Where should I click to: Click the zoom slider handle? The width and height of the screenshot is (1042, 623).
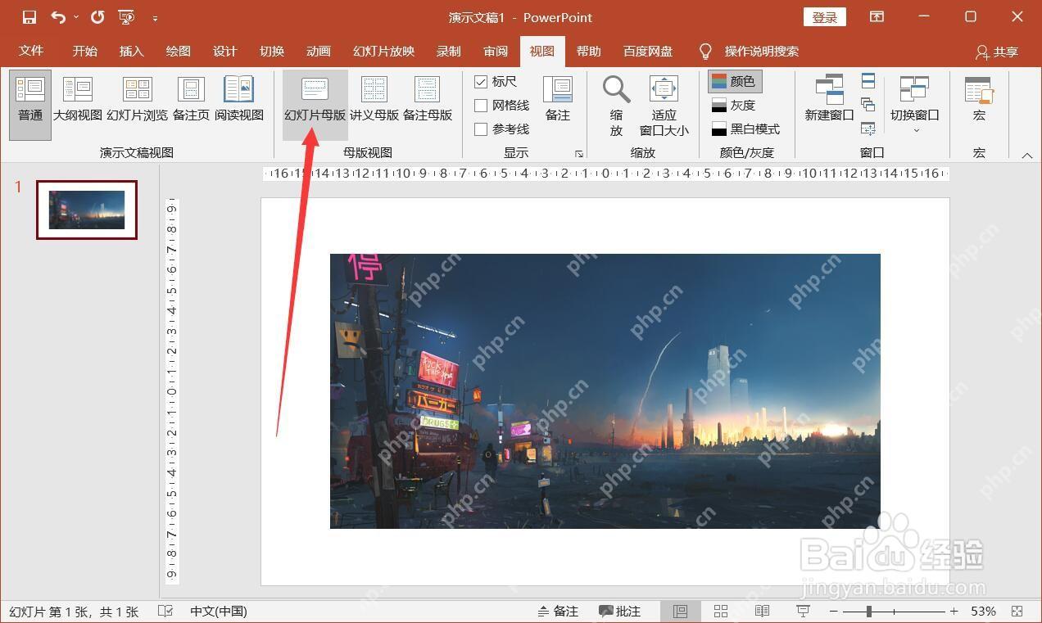pos(868,611)
